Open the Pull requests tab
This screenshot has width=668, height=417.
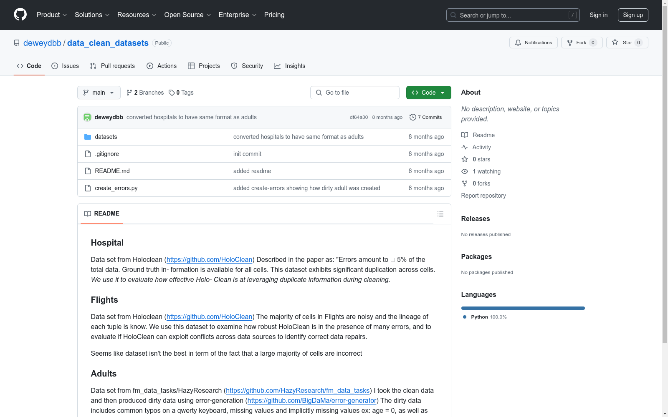click(x=112, y=66)
